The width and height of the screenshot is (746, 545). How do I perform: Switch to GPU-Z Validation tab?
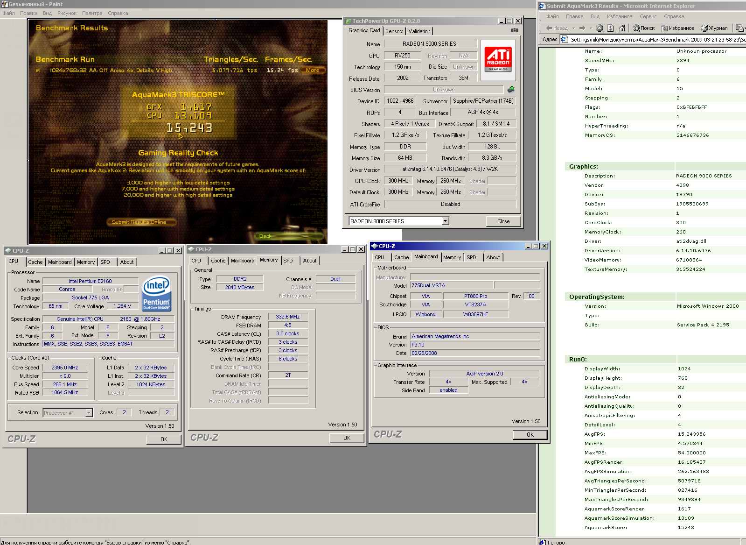tap(419, 31)
